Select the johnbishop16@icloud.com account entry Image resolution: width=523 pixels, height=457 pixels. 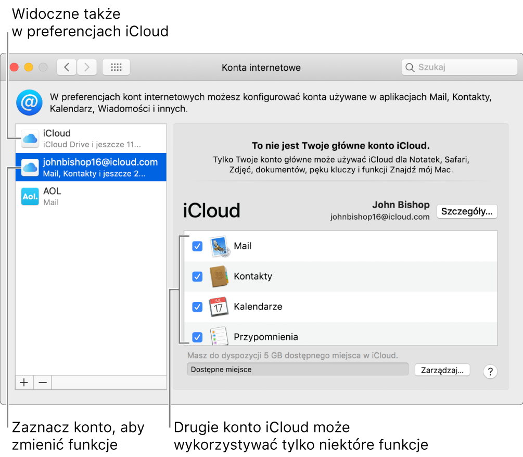click(91, 167)
